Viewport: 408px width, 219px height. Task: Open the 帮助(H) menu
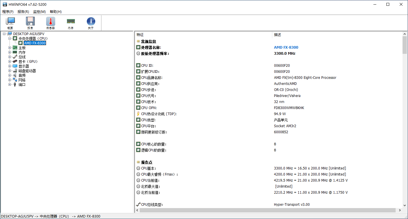click(55, 12)
